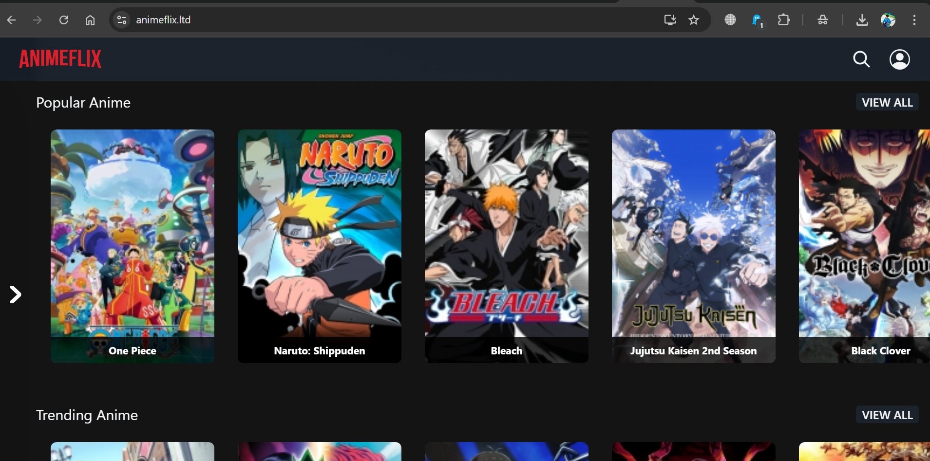Click the AnimeFlix logo
The image size is (930, 461).
(60, 58)
